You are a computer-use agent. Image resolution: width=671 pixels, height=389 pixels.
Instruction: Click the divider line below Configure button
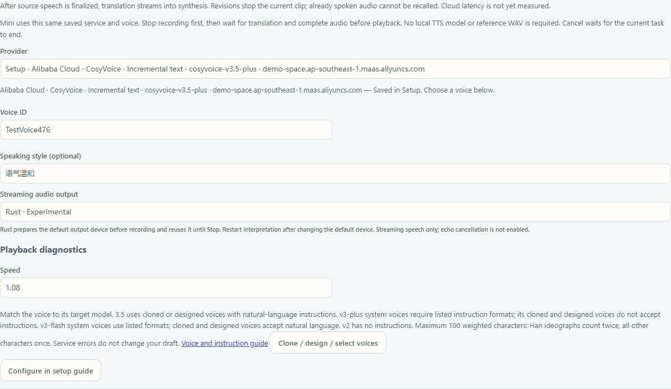coord(335,388)
